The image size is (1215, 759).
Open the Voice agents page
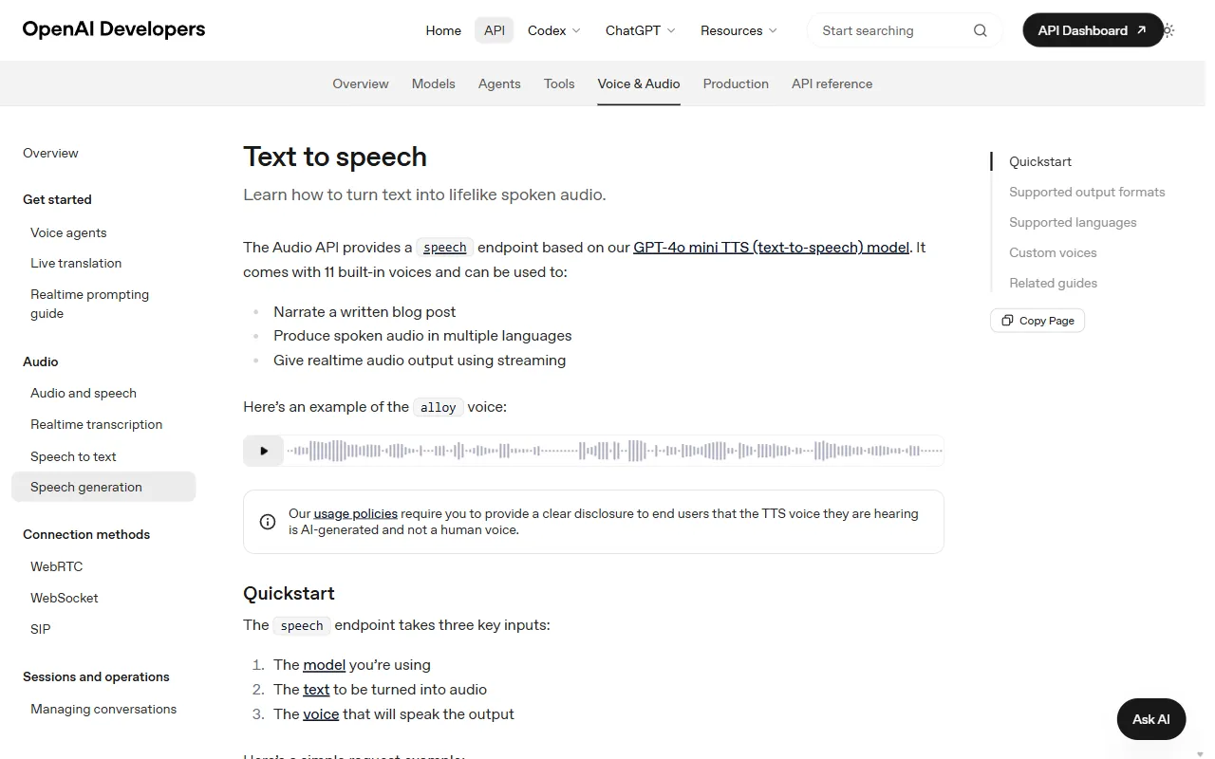[x=68, y=232]
